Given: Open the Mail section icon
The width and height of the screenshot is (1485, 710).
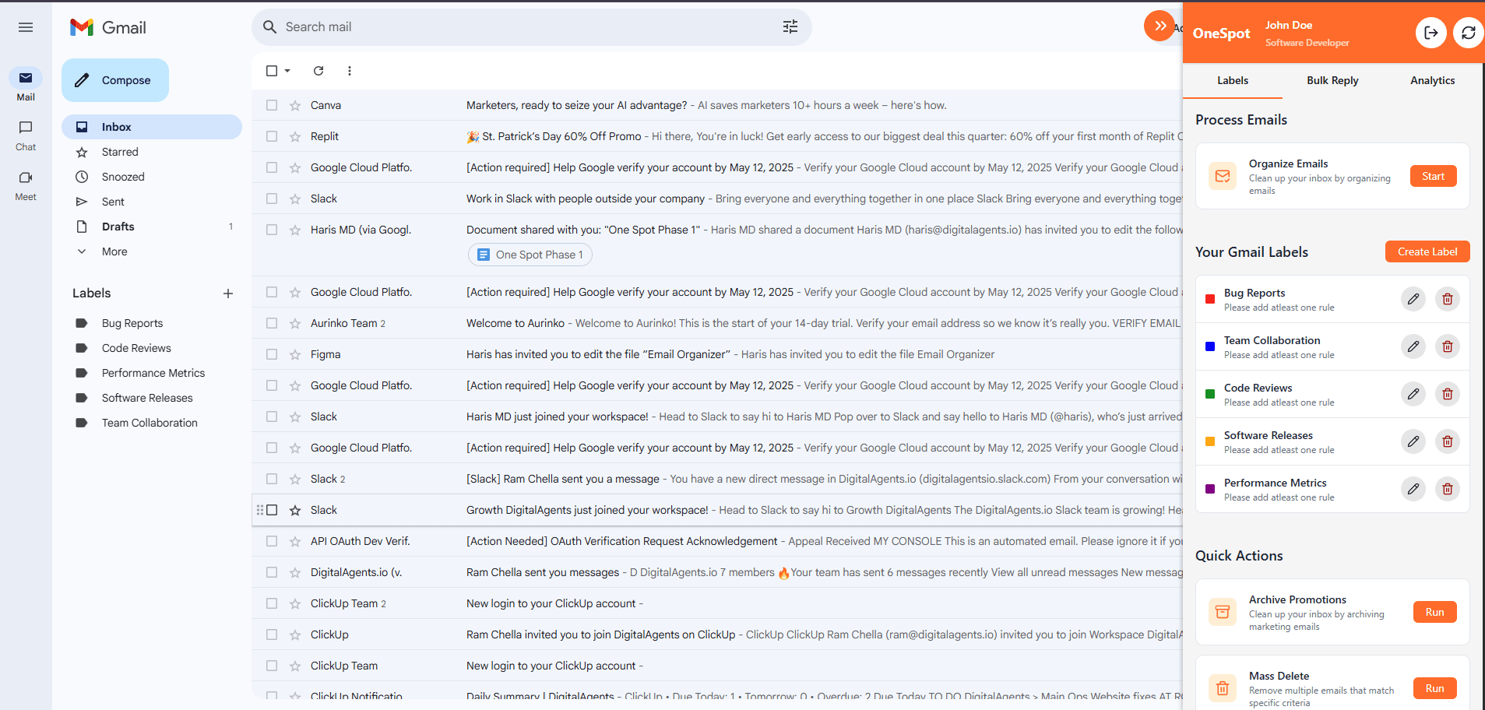Looking at the screenshot, I should coord(26,78).
